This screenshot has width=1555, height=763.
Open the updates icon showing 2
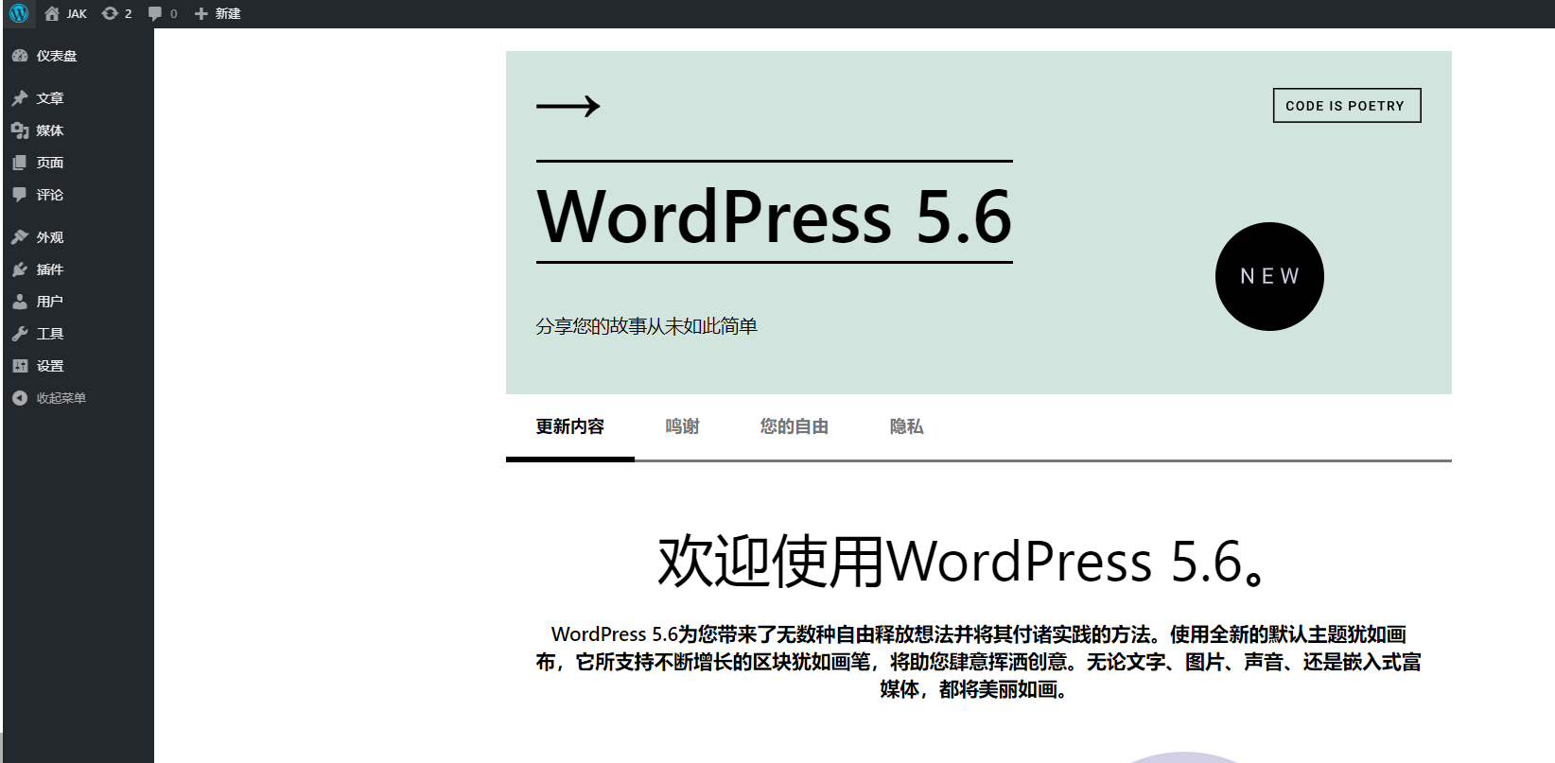(110, 13)
